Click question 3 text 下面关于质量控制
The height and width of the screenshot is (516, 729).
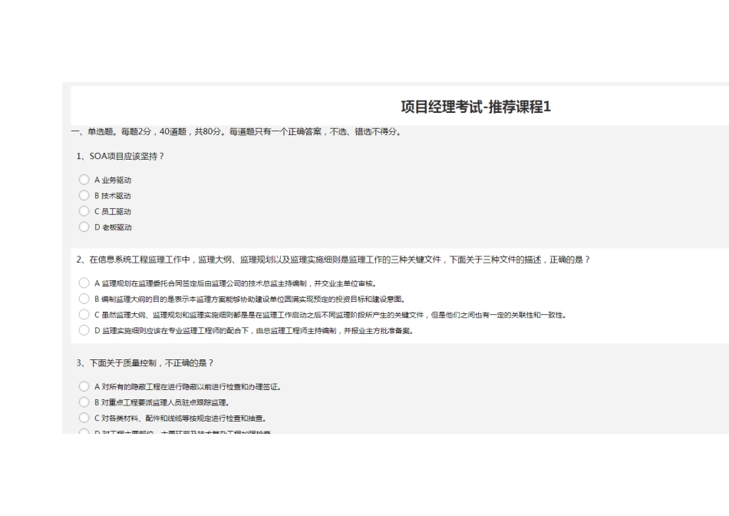point(145,363)
